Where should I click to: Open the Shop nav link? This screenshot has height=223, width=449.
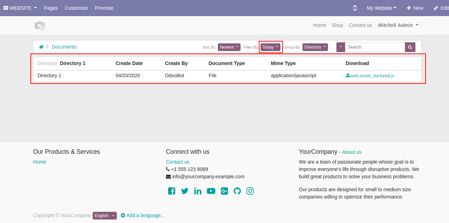coord(337,25)
